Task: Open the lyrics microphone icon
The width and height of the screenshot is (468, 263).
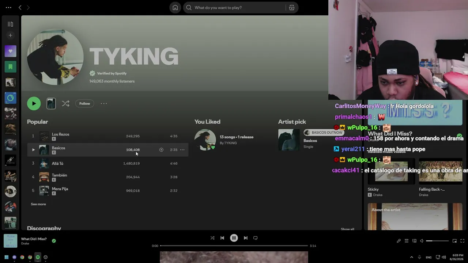Action: tap(399, 241)
